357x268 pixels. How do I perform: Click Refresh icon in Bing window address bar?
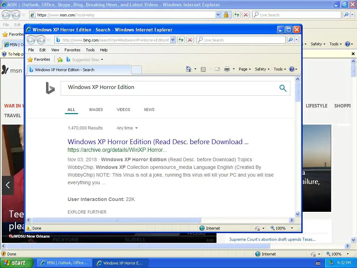[181, 40]
